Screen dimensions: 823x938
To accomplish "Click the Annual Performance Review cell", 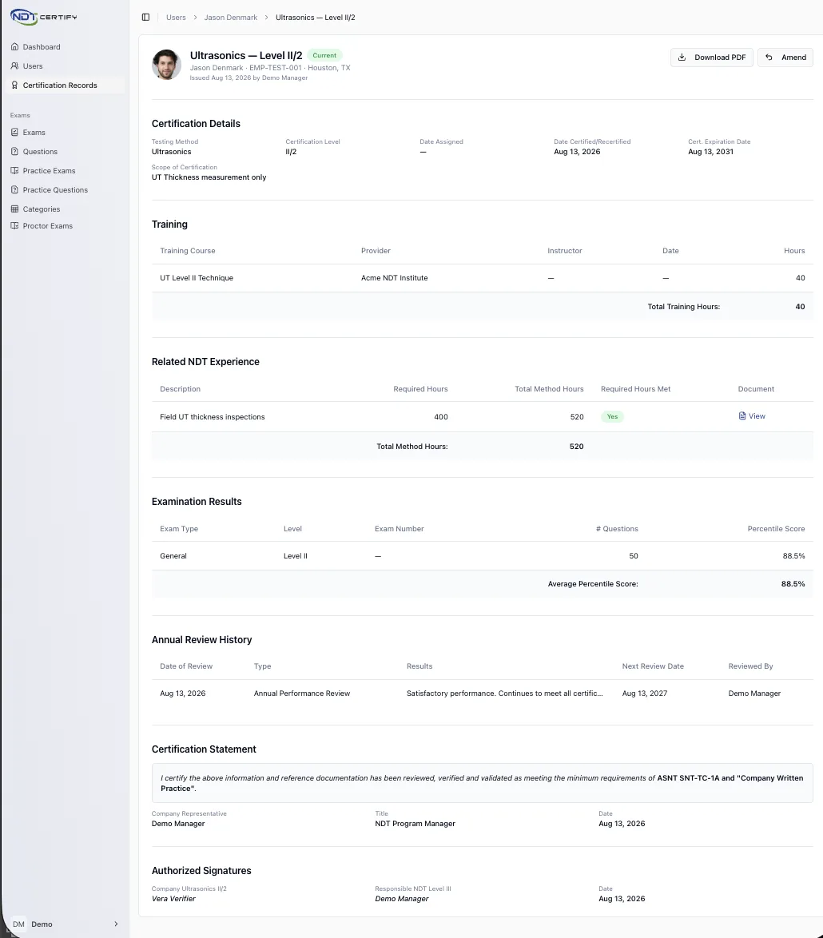I will [301, 694].
